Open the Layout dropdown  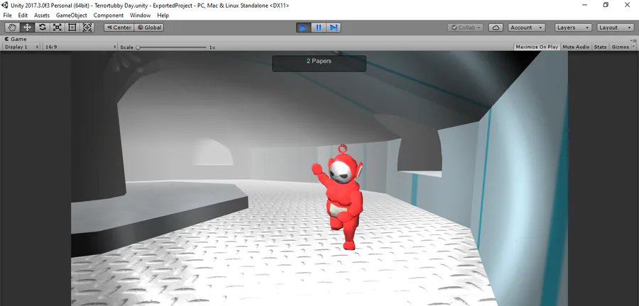616,28
